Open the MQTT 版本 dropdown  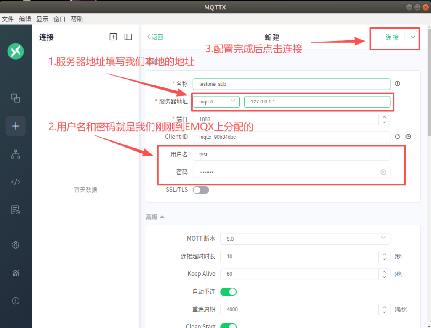coord(305,238)
